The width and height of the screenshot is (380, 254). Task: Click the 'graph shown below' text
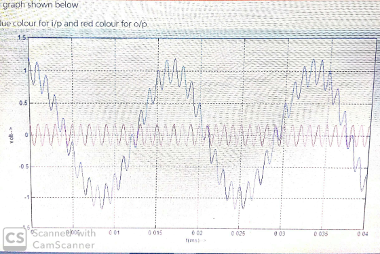[x=41, y=5]
